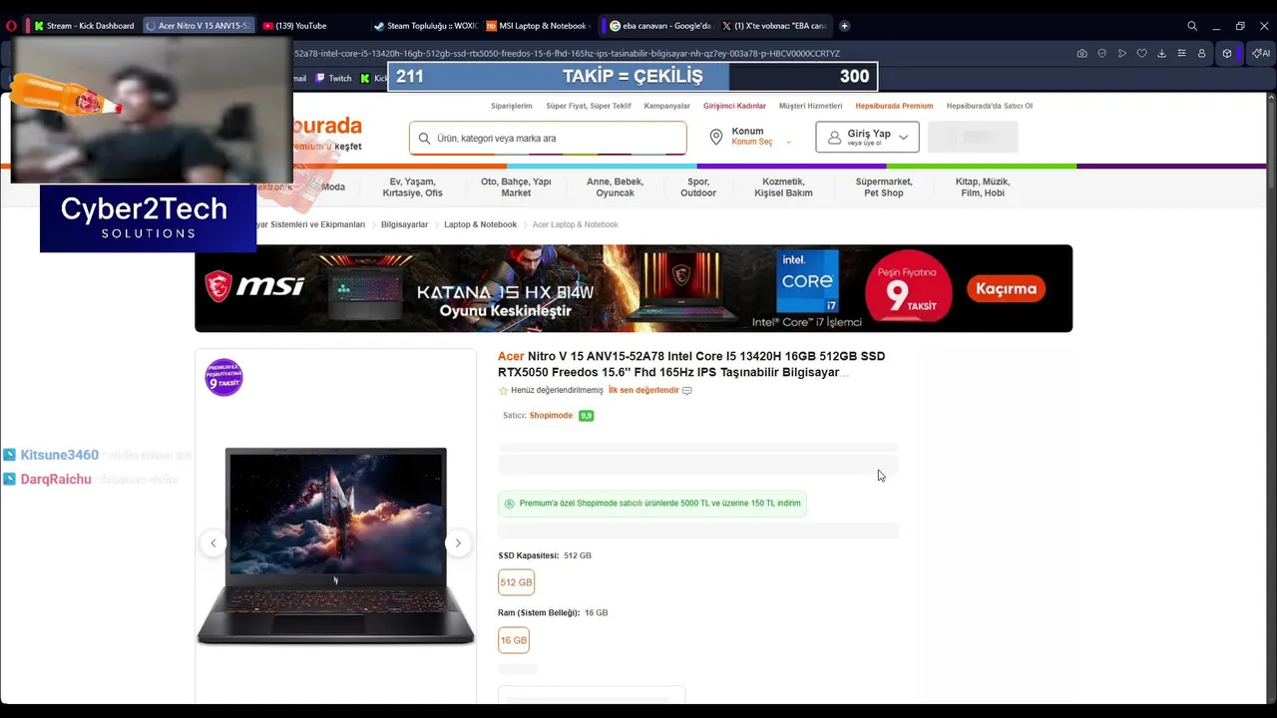The image size is (1277, 718).
Task: Switch to the (139) YouTube tab
Action: point(312,26)
